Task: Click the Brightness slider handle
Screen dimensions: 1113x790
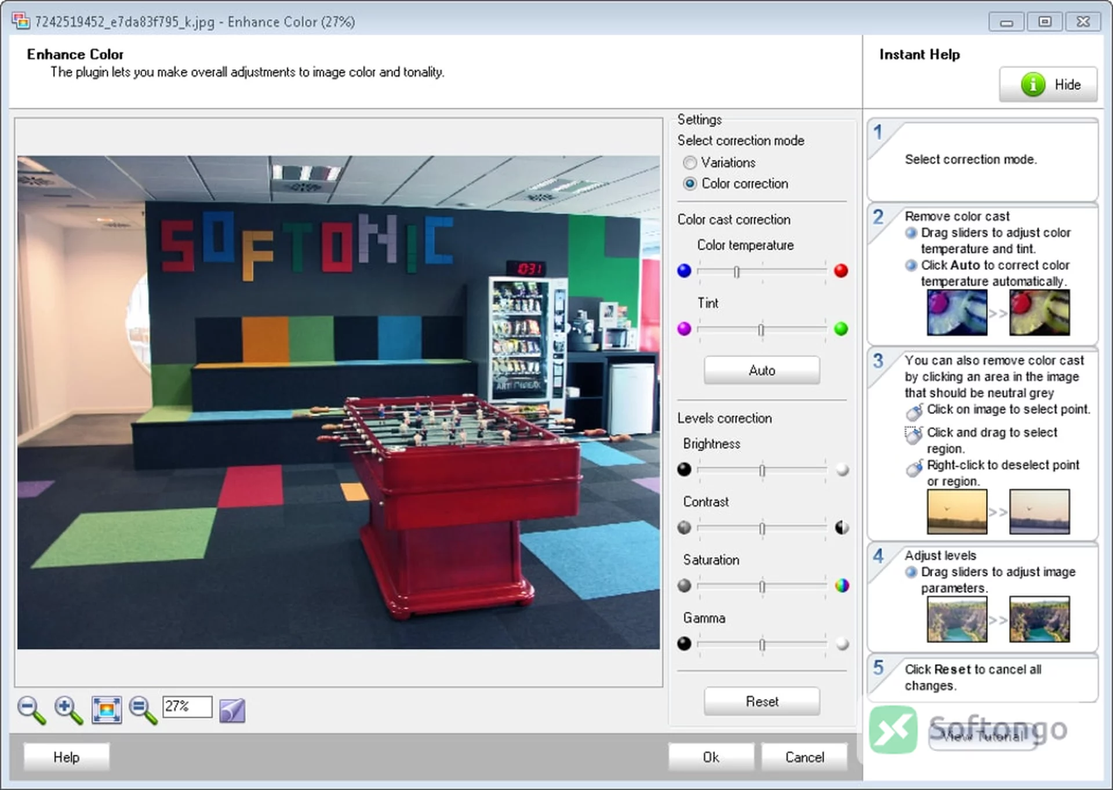Action: click(762, 470)
